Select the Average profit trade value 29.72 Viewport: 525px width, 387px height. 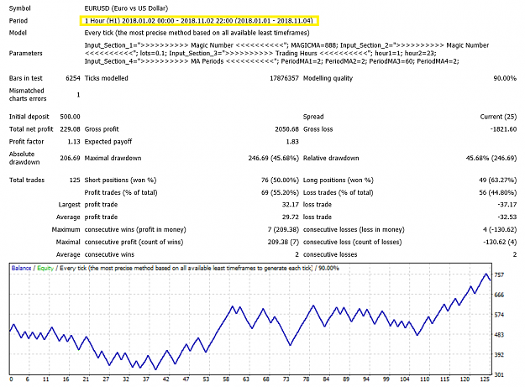pyautogui.click(x=291, y=217)
